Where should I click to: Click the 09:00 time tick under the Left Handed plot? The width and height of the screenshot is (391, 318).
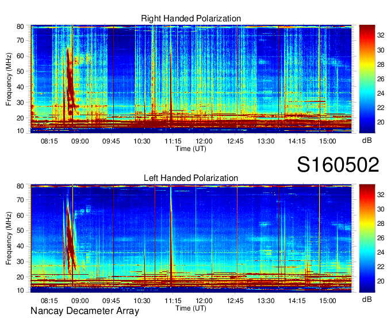click(80, 301)
